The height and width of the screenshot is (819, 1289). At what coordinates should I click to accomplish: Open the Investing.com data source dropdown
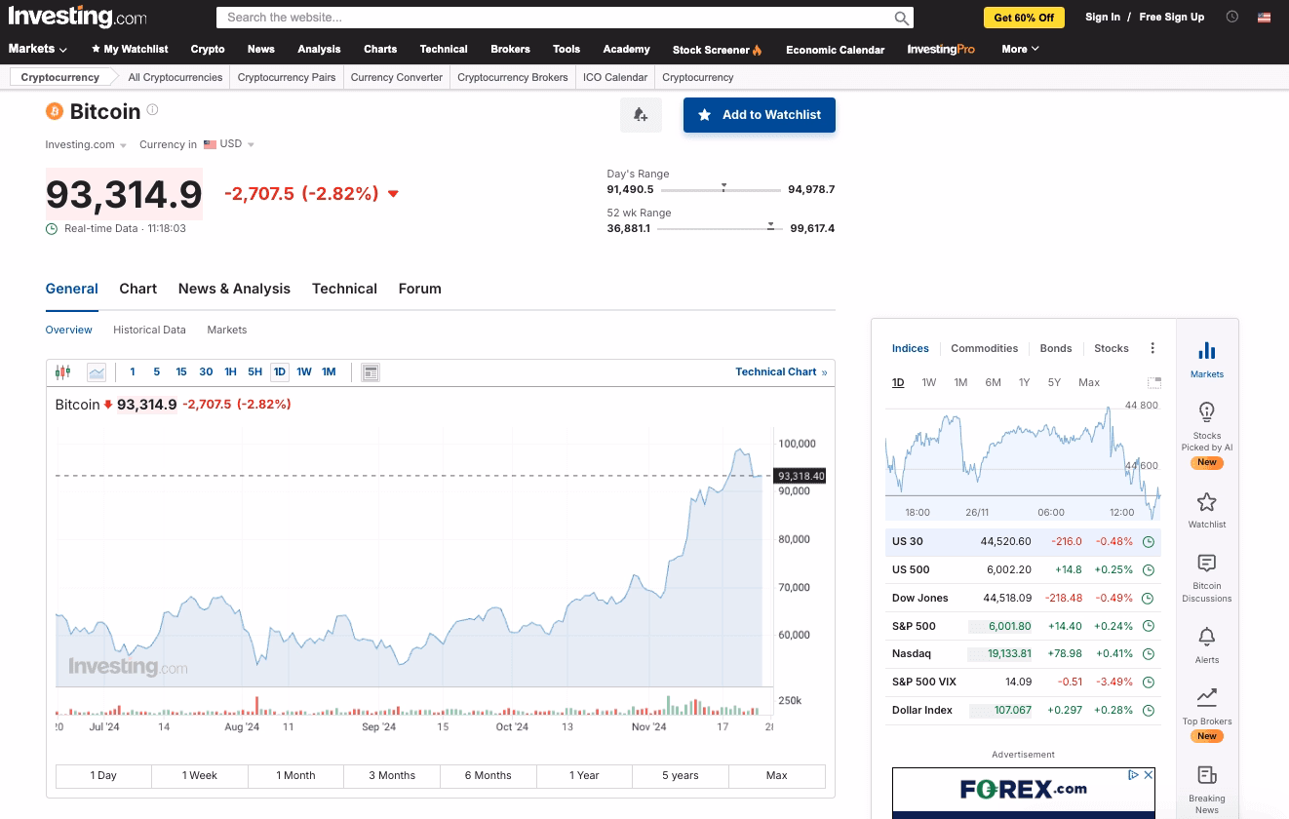point(86,144)
